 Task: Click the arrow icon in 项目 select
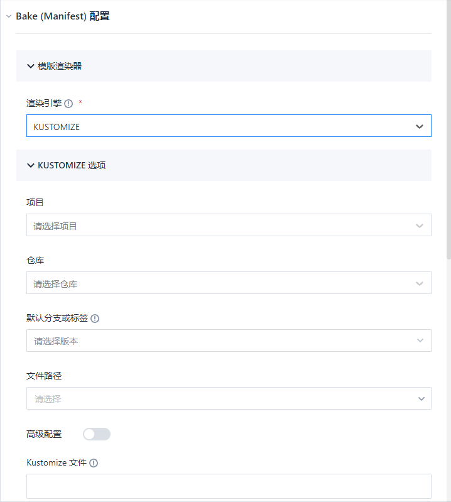[420, 226]
